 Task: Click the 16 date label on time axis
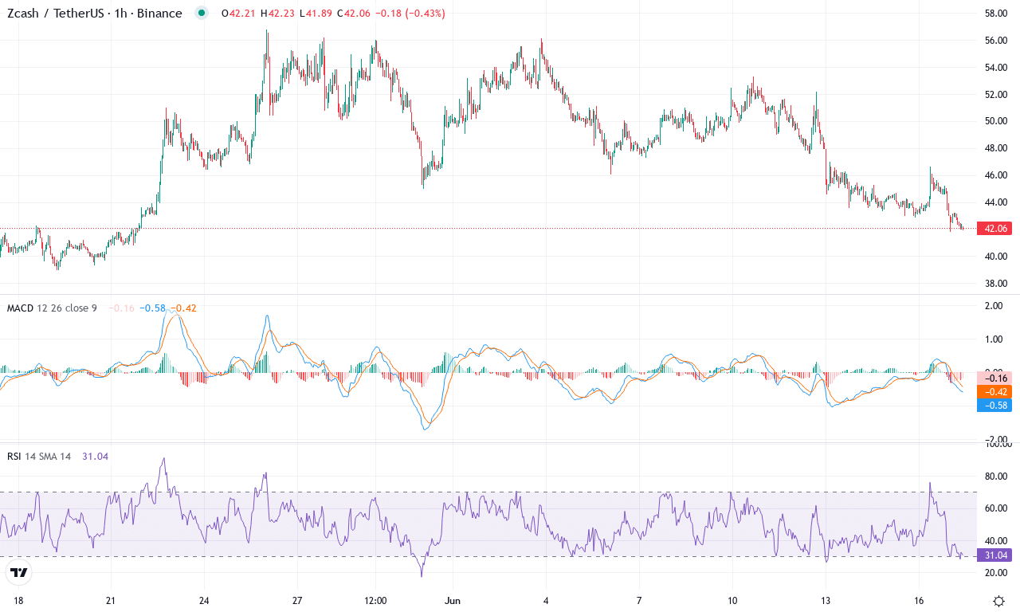(919, 600)
